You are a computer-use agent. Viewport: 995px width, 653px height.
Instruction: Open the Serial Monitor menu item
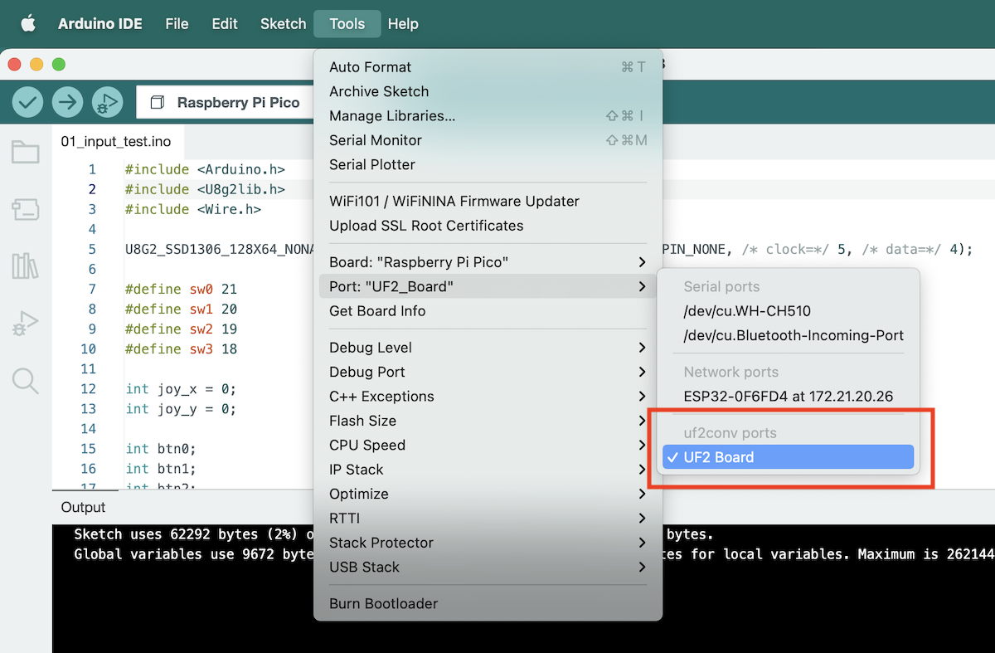[488, 140]
